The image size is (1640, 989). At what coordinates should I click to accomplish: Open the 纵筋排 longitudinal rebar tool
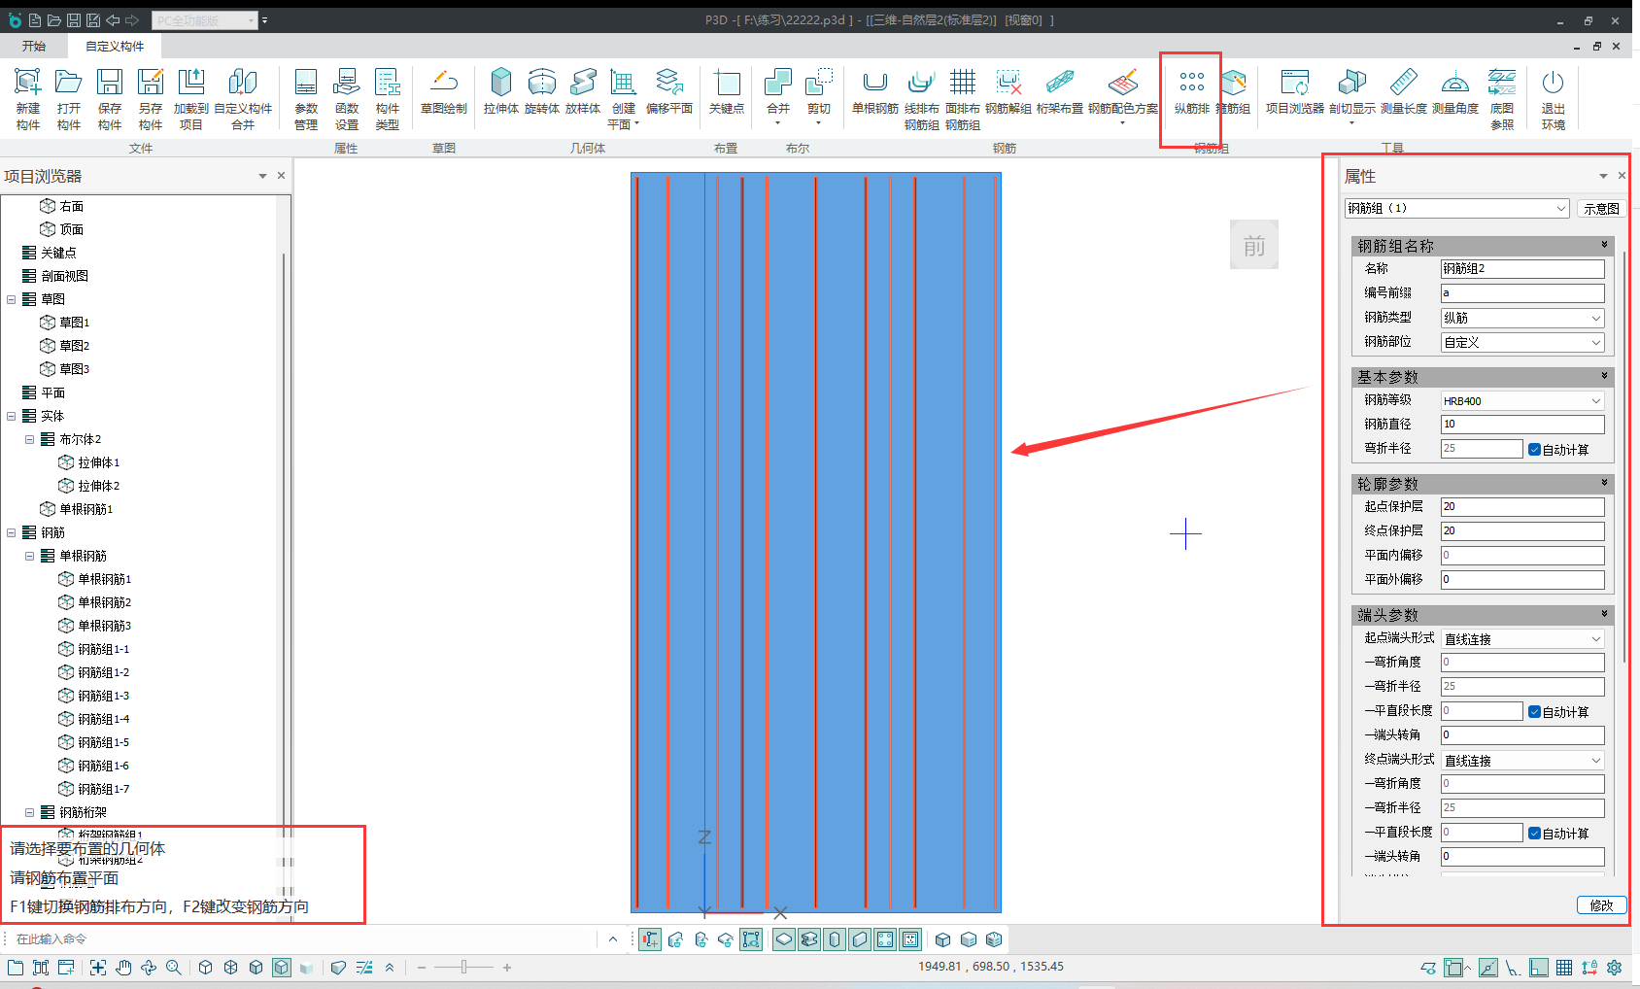coord(1191,84)
